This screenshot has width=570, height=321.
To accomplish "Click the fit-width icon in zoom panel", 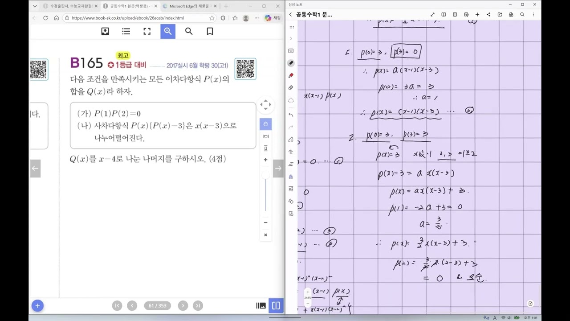I will coord(265,136).
